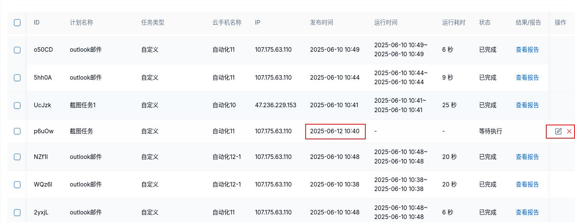The width and height of the screenshot is (575, 222).
Task: Click the 状态 column header
Action: (x=485, y=23)
